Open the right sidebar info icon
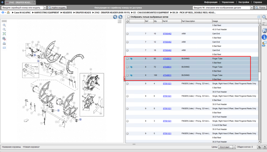Screen dimensions: 267x152 (x=264, y=37)
